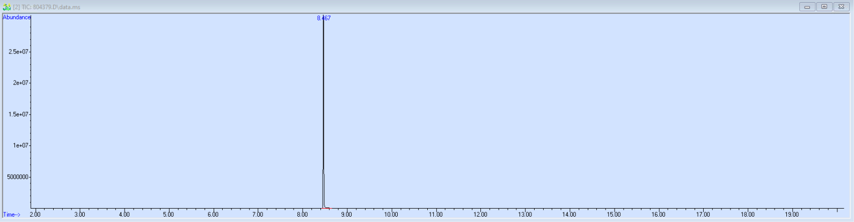The height and width of the screenshot is (222, 854).
Task: Click the 3.00 time tick label
Action: pos(79,214)
